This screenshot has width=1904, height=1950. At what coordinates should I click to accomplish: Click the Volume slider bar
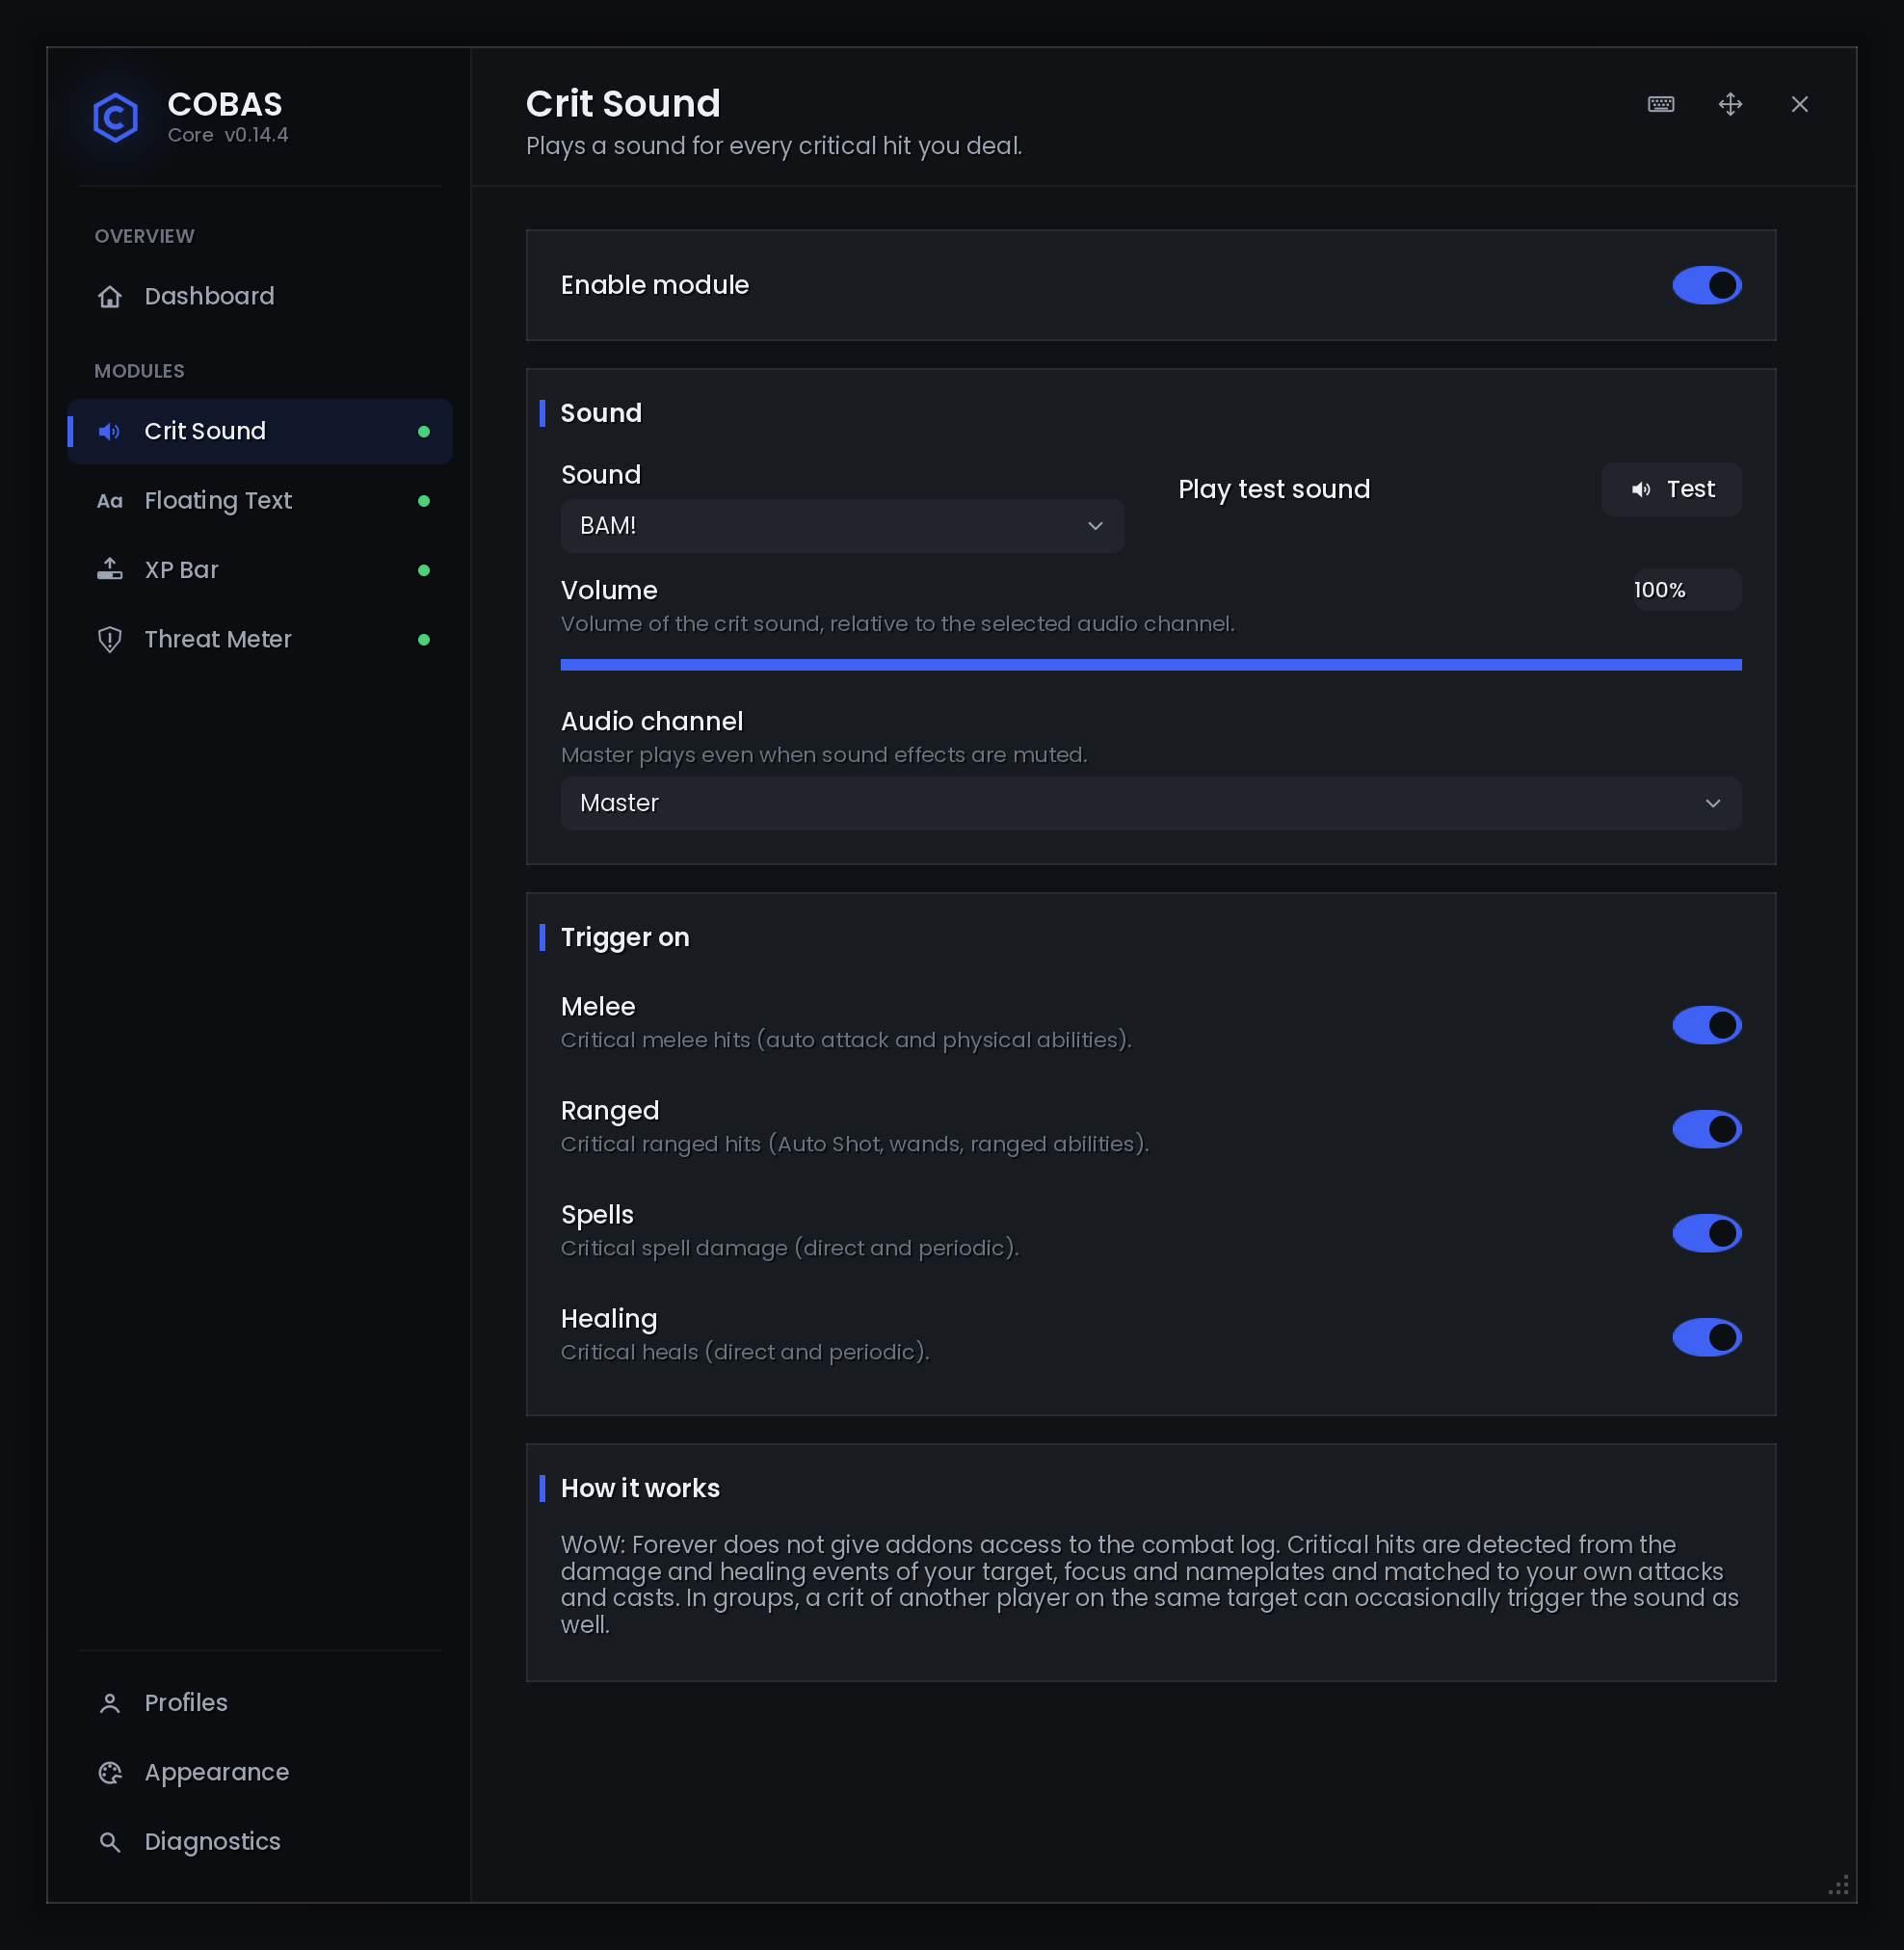coord(1151,665)
